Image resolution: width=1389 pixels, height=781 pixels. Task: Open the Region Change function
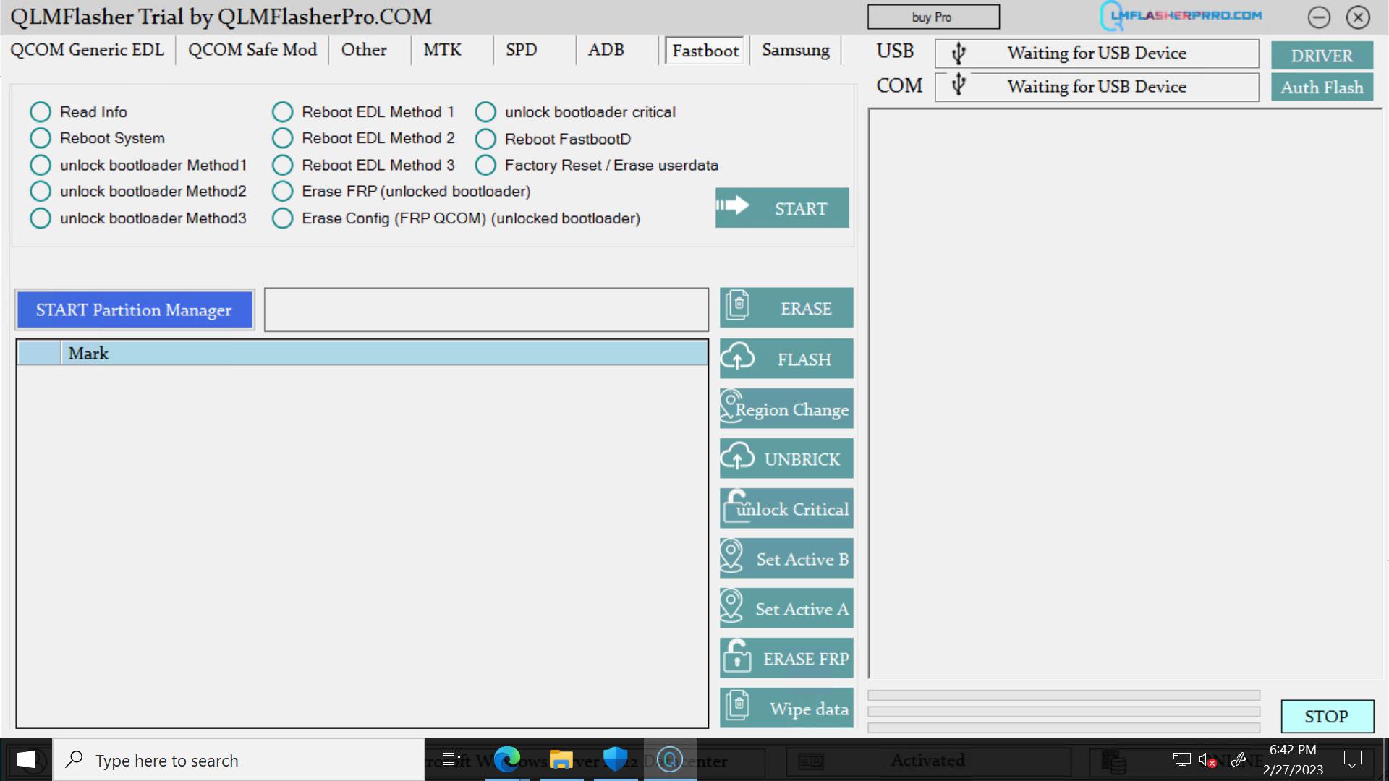(x=786, y=409)
